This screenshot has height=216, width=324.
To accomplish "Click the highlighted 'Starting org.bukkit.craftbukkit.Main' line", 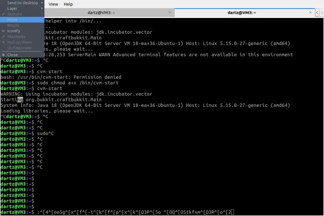I will click(51, 100).
